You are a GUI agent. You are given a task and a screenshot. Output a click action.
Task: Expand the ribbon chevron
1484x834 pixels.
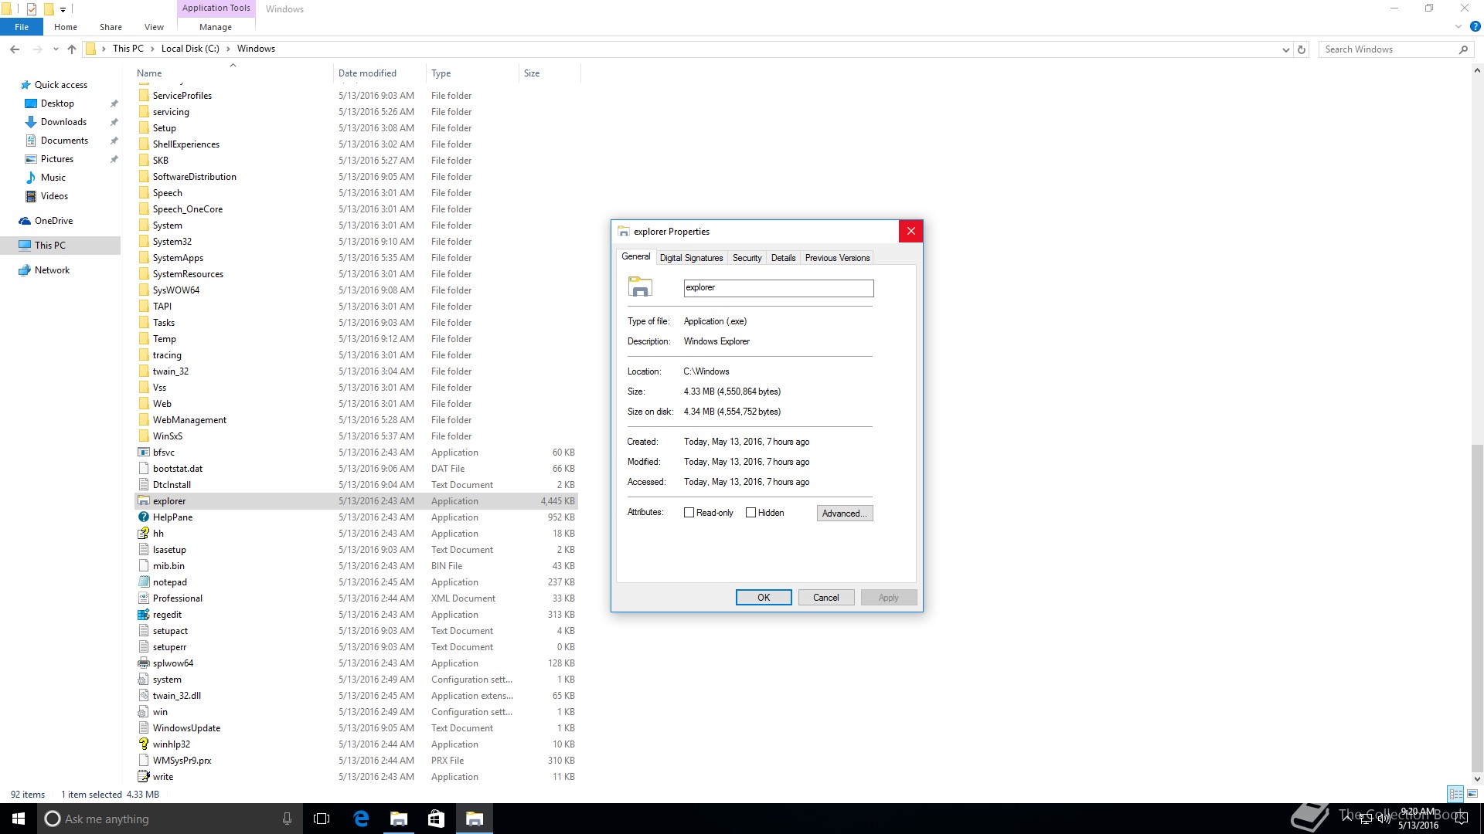coord(1458,26)
